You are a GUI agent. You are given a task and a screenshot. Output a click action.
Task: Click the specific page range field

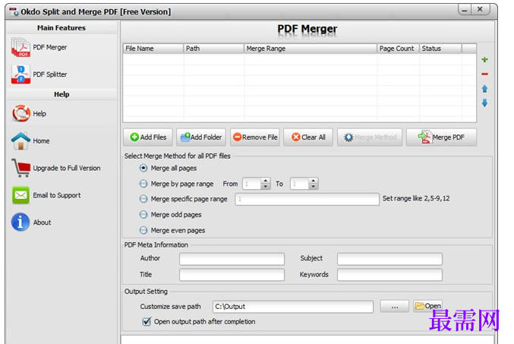pos(307,199)
